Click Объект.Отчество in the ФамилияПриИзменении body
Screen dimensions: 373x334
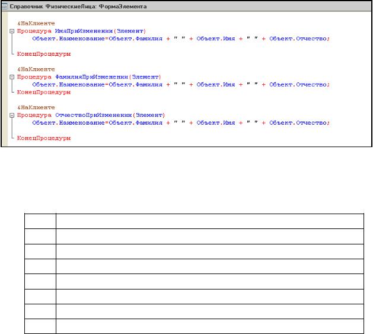(298, 84)
